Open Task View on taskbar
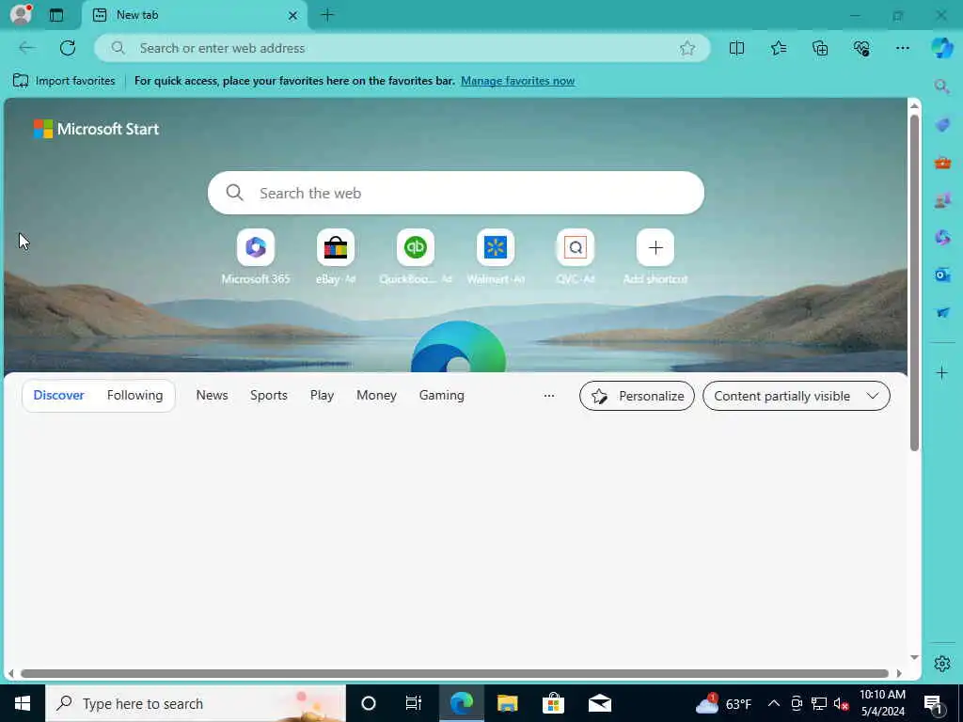Image resolution: width=963 pixels, height=722 pixels. click(x=414, y=703)
